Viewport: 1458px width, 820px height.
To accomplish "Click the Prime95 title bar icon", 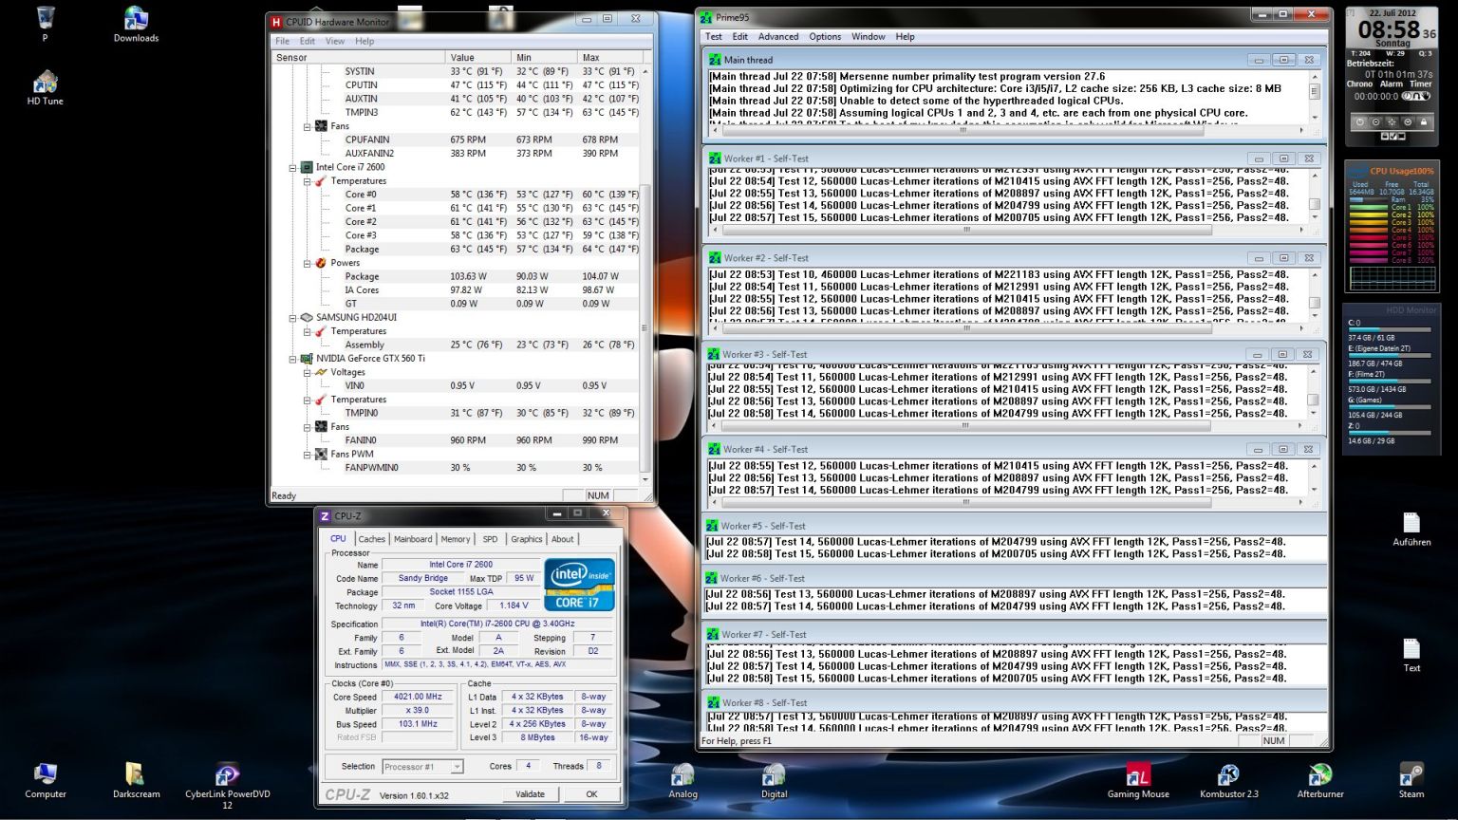I will point(705,17).
